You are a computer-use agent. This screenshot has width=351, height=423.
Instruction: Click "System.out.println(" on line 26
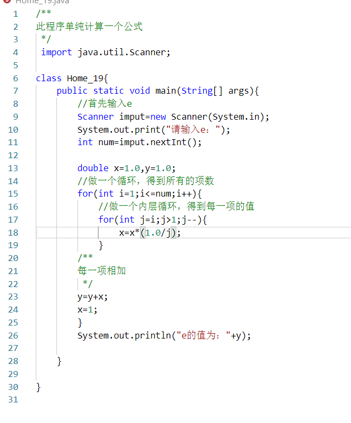[x=127, y=336]
